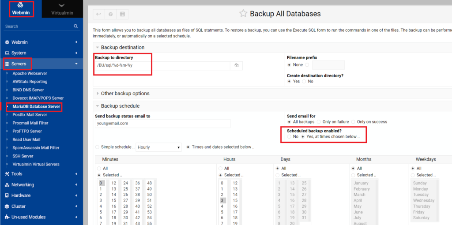
Task: Click the search magnifier icon
Action: pos(75,26)
